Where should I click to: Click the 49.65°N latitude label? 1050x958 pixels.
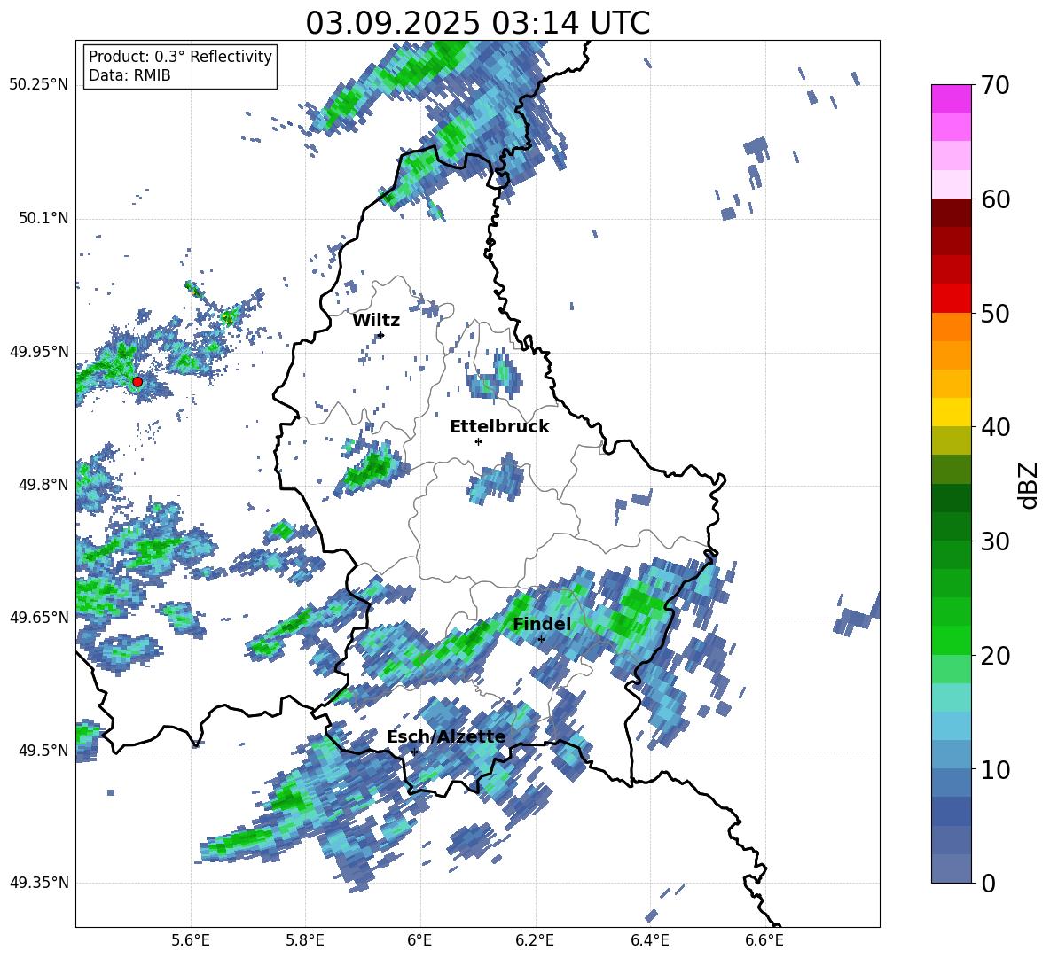pos(39,618)
